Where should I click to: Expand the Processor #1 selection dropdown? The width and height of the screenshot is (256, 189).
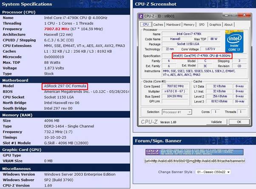coord(177,112)
